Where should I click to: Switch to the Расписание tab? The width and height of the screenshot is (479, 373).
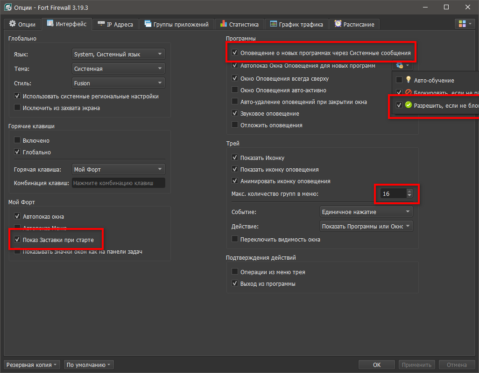click(x=354, y=24)
